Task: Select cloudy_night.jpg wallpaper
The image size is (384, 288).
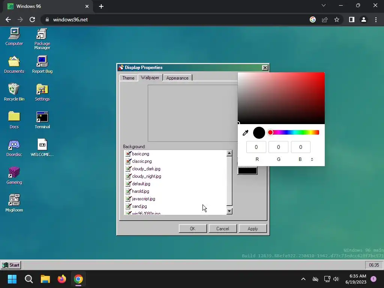Action: click(x=175, y=176)
